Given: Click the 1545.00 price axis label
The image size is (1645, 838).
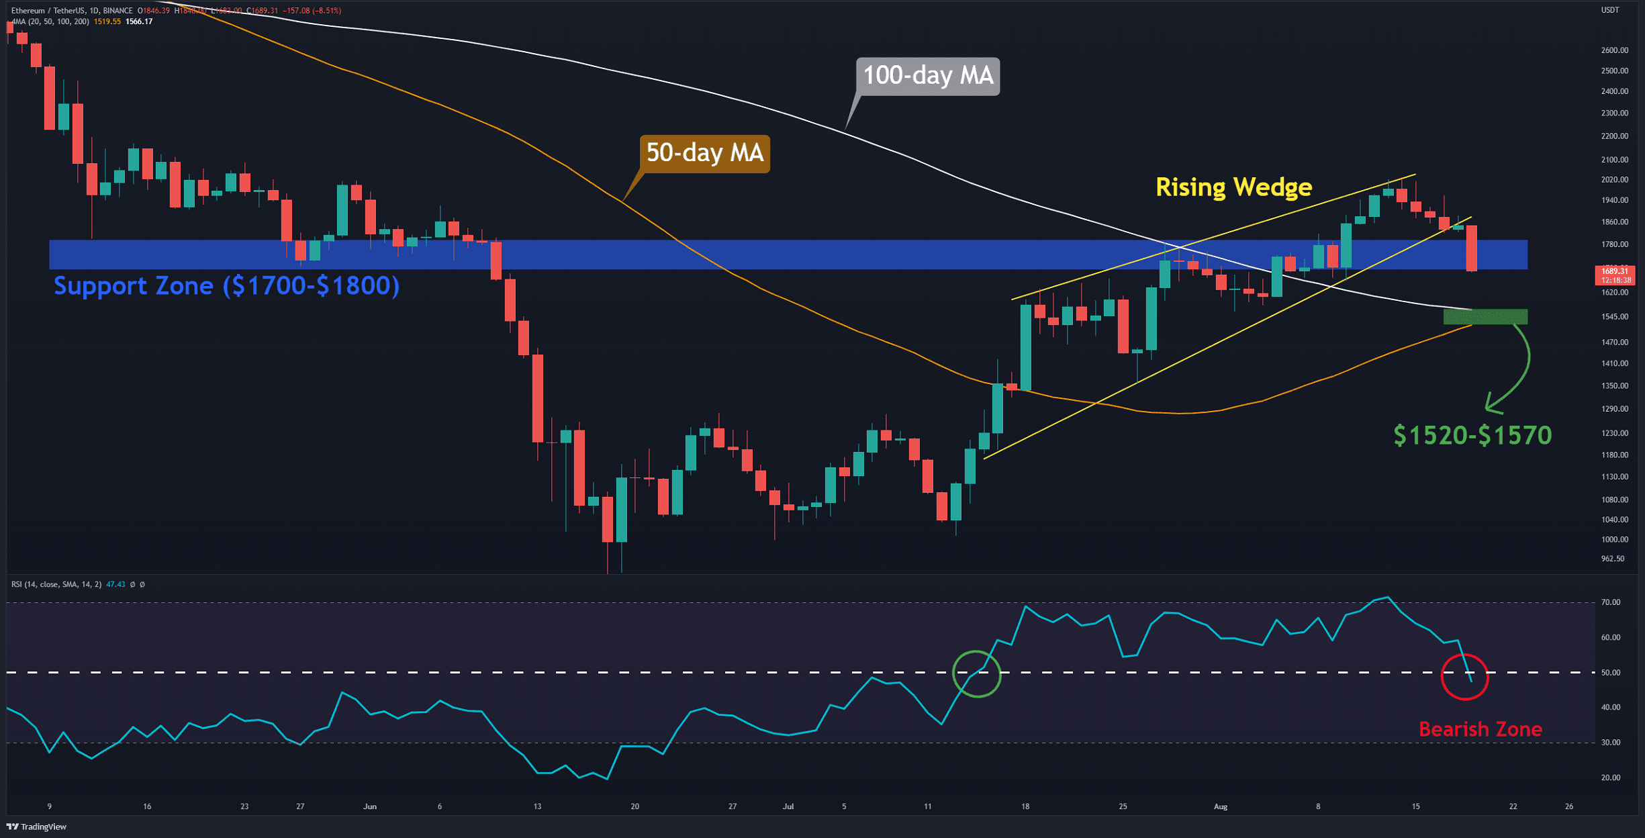Looking at the screenshot, I should pyautogui.click(x=1614, y=317).
